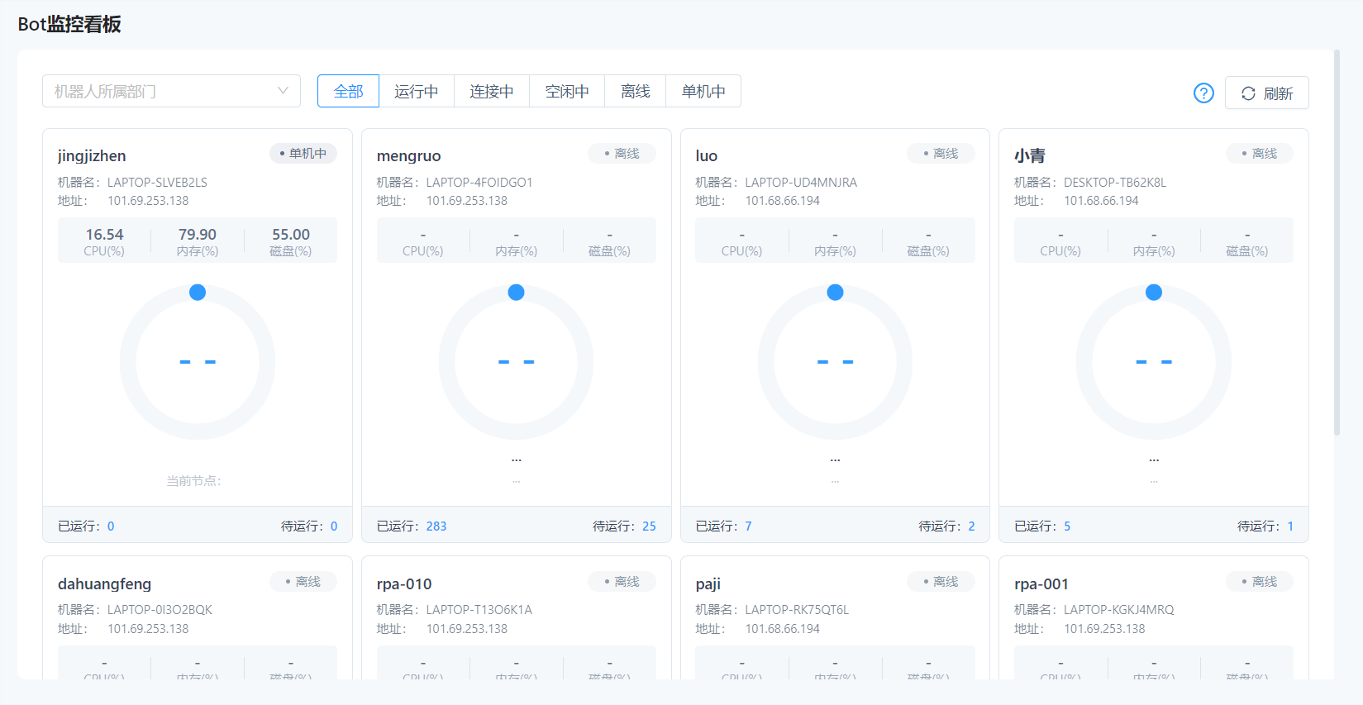
Task: Click the 离线 status badge on mengruo
Action: [x=622, y=154]
